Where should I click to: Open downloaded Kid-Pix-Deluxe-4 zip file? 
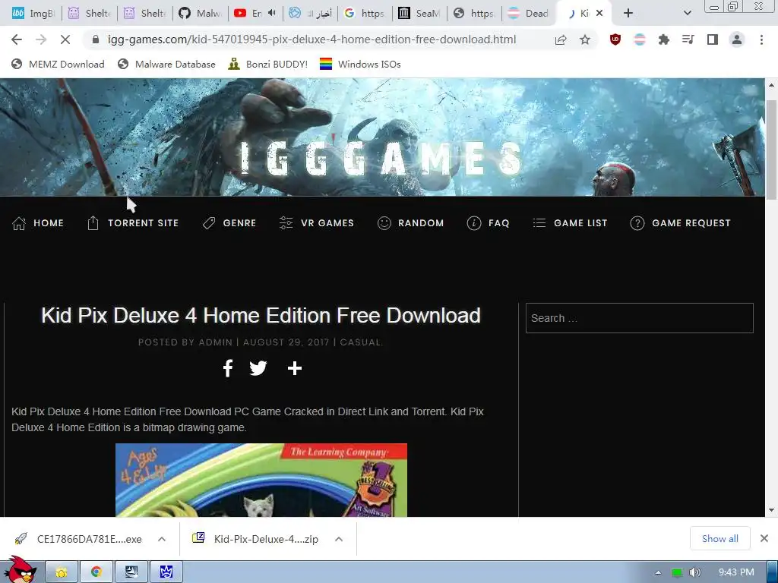click(x=257, y=539)
